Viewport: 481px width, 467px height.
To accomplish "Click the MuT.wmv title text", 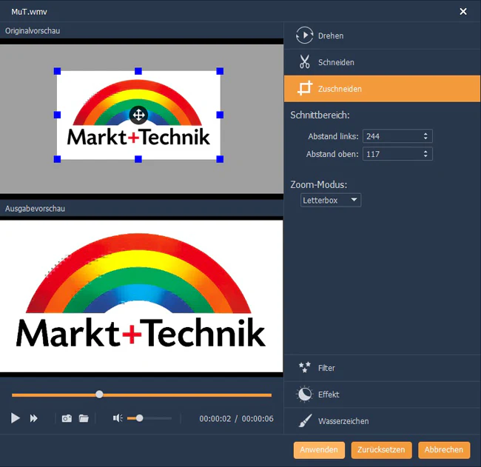I will [29, 12].
